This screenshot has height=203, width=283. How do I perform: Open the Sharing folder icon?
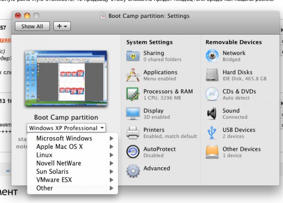click(133, 56)
